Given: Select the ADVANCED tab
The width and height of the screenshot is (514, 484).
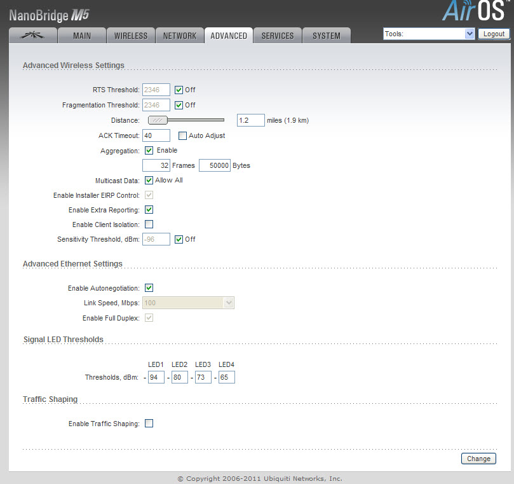Looking at the screenshot, I should click(x=229, y=36).
